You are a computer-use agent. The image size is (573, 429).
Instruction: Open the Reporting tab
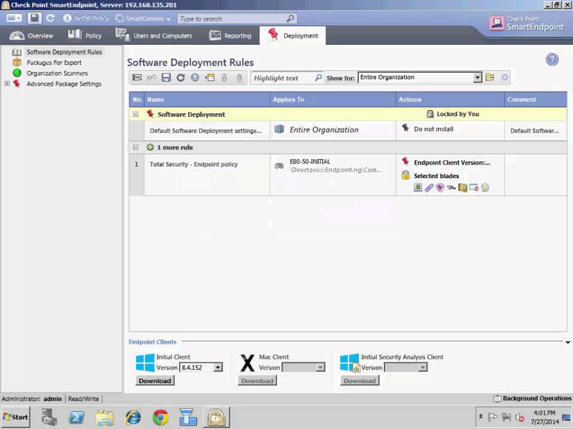[230, 36]
